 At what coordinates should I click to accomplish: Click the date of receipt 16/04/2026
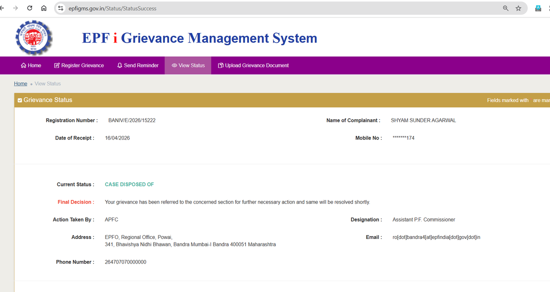117,138
